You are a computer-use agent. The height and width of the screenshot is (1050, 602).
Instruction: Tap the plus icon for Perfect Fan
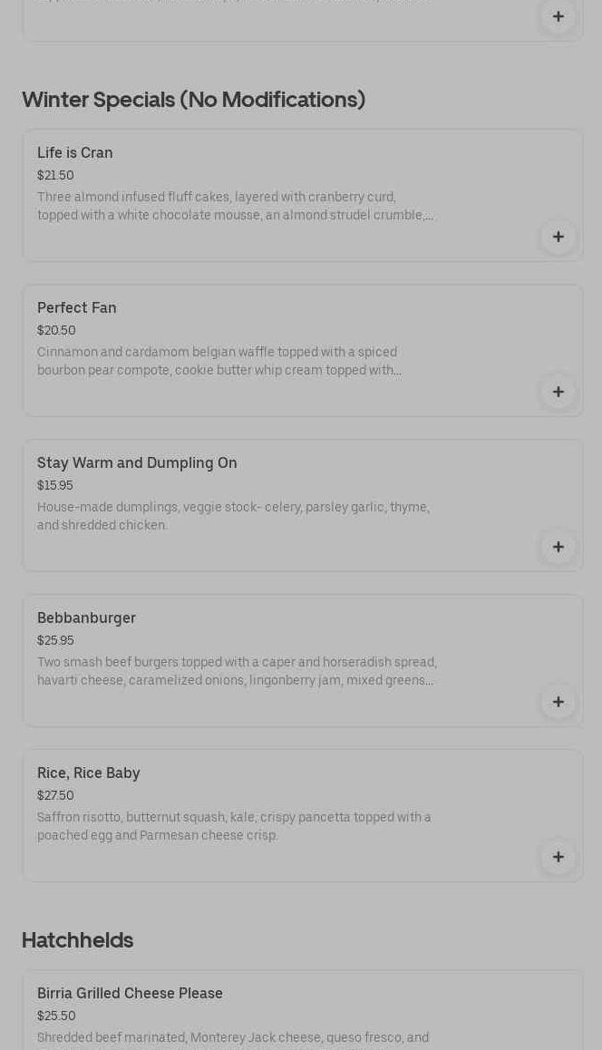click(558, 392)
